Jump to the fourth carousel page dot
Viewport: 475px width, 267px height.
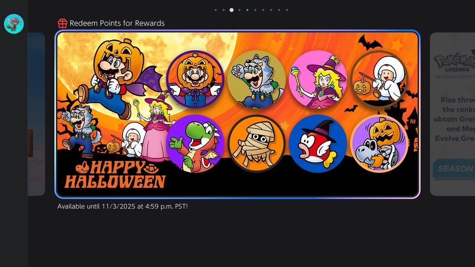pyautogui.click(x=239, y=10)
